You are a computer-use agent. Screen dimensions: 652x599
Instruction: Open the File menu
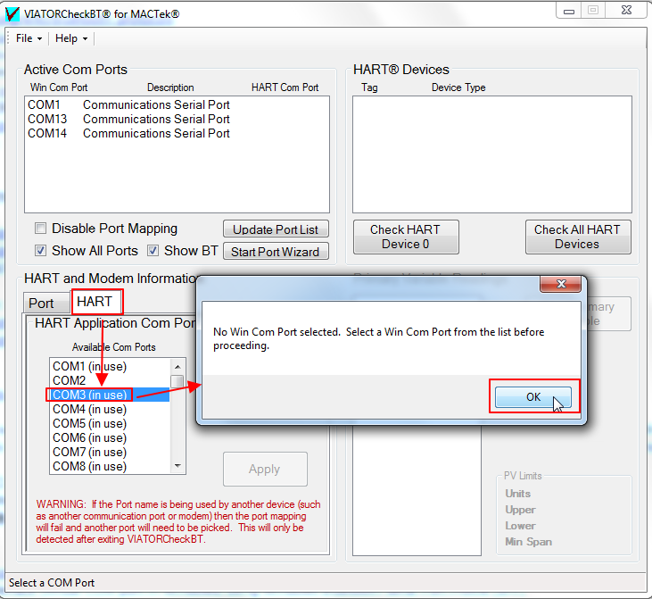tap(29, 38)
